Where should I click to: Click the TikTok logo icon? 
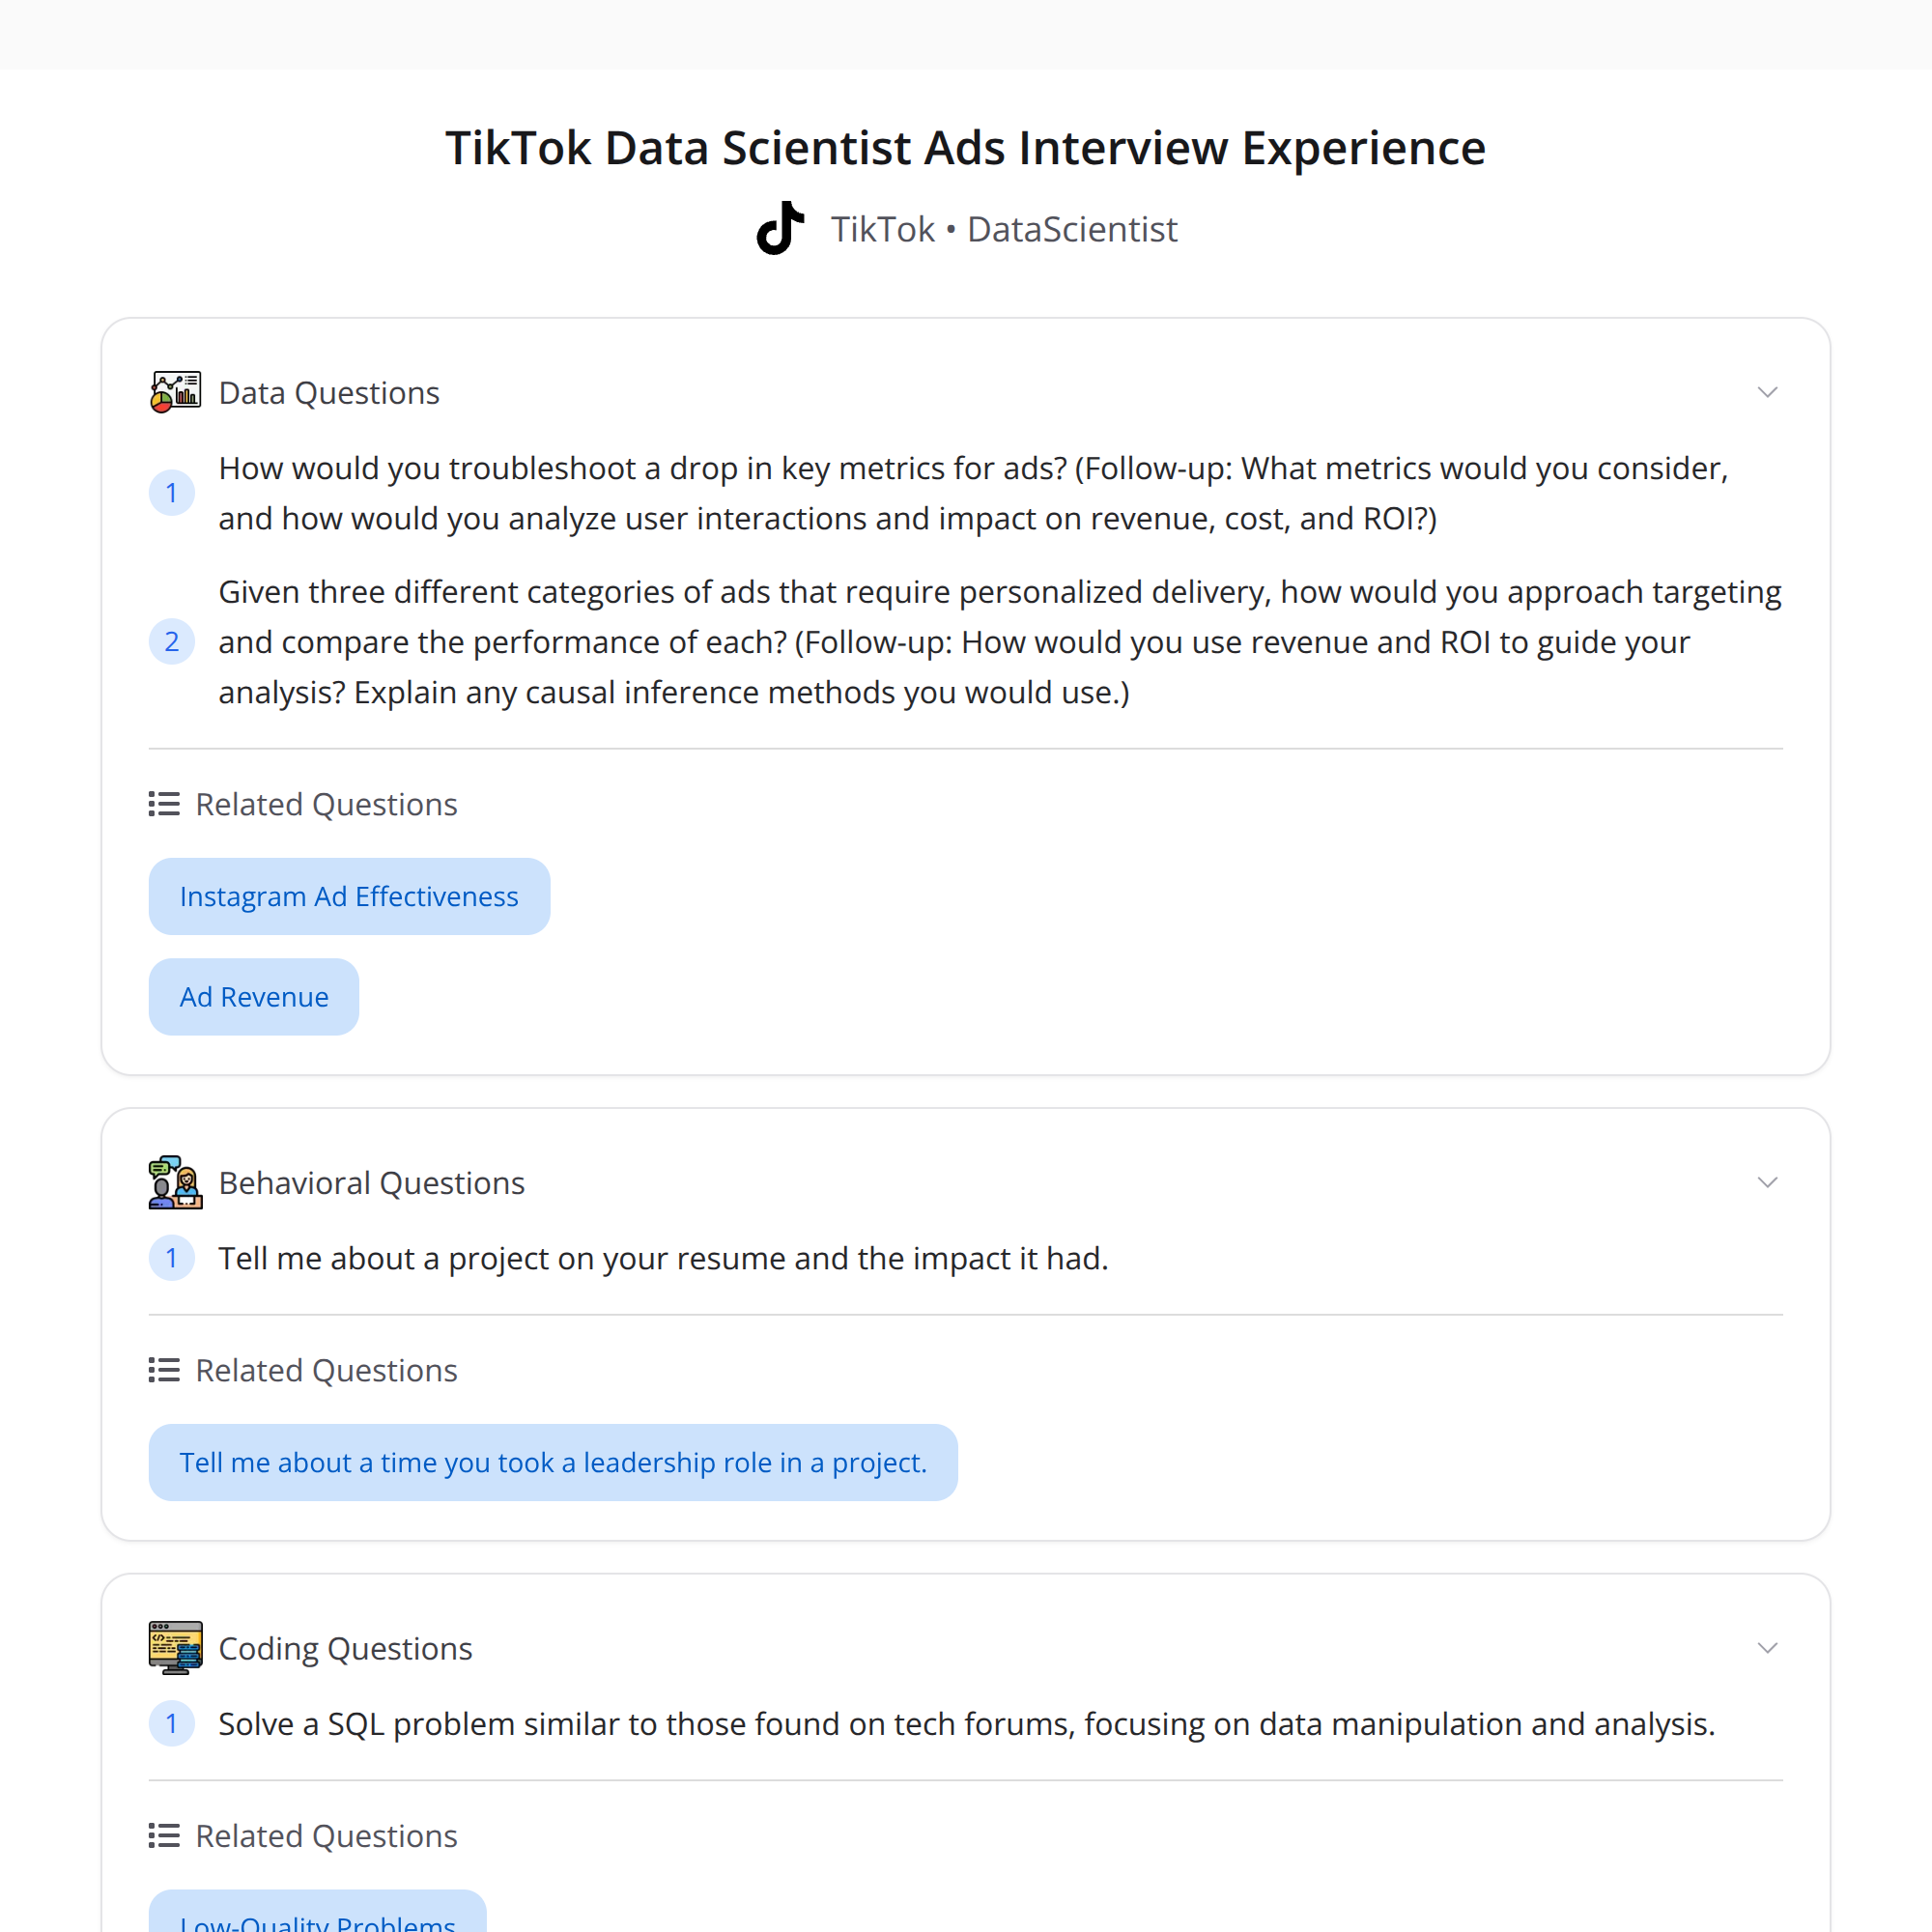click(x=781, y=228)
